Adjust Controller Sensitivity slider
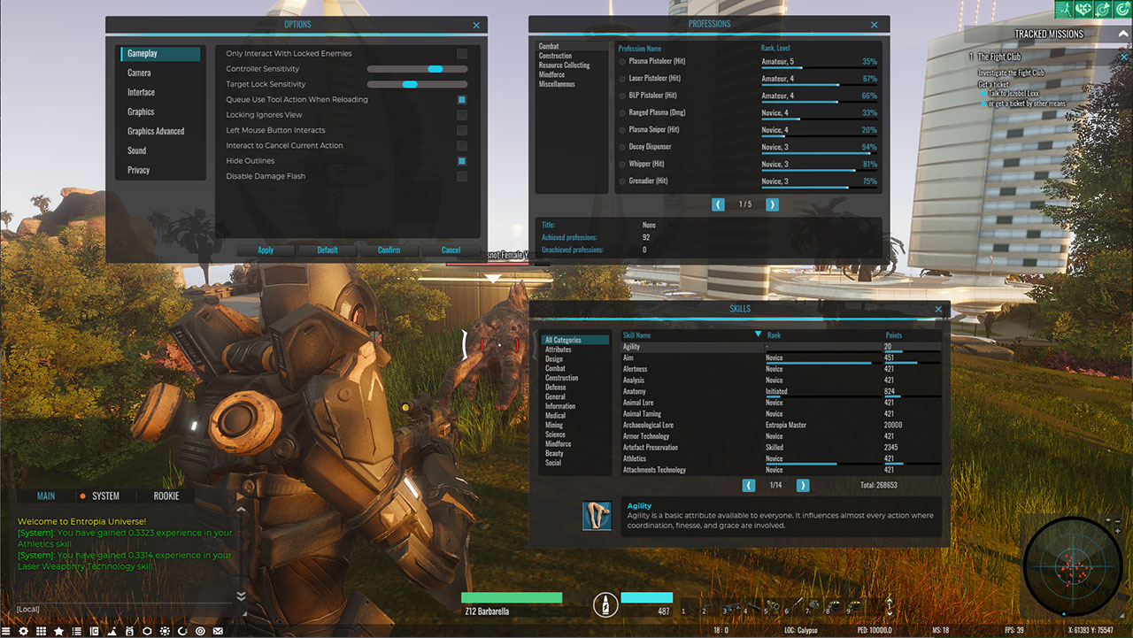1133x638 pixels. [417, 69]
